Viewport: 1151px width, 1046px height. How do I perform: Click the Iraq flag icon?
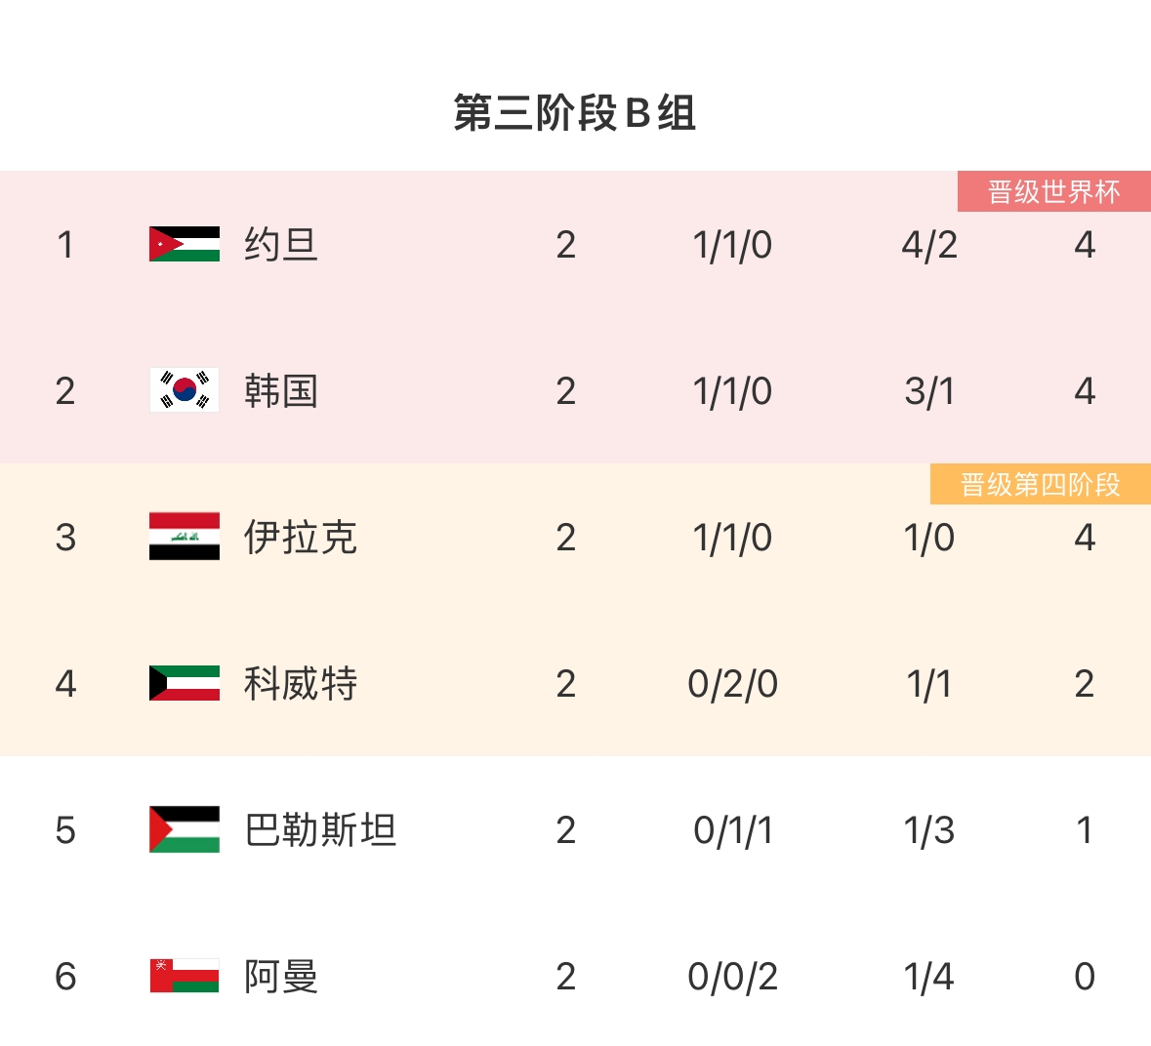click(x=185, y=537)
